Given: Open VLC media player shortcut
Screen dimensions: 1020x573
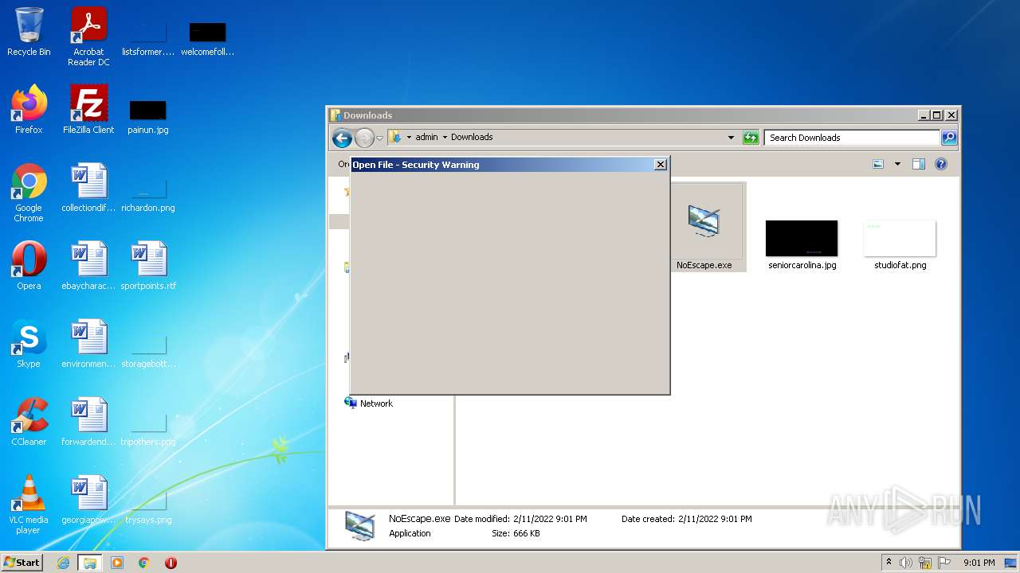Looking at the screenshot, I should coord(29,505).
